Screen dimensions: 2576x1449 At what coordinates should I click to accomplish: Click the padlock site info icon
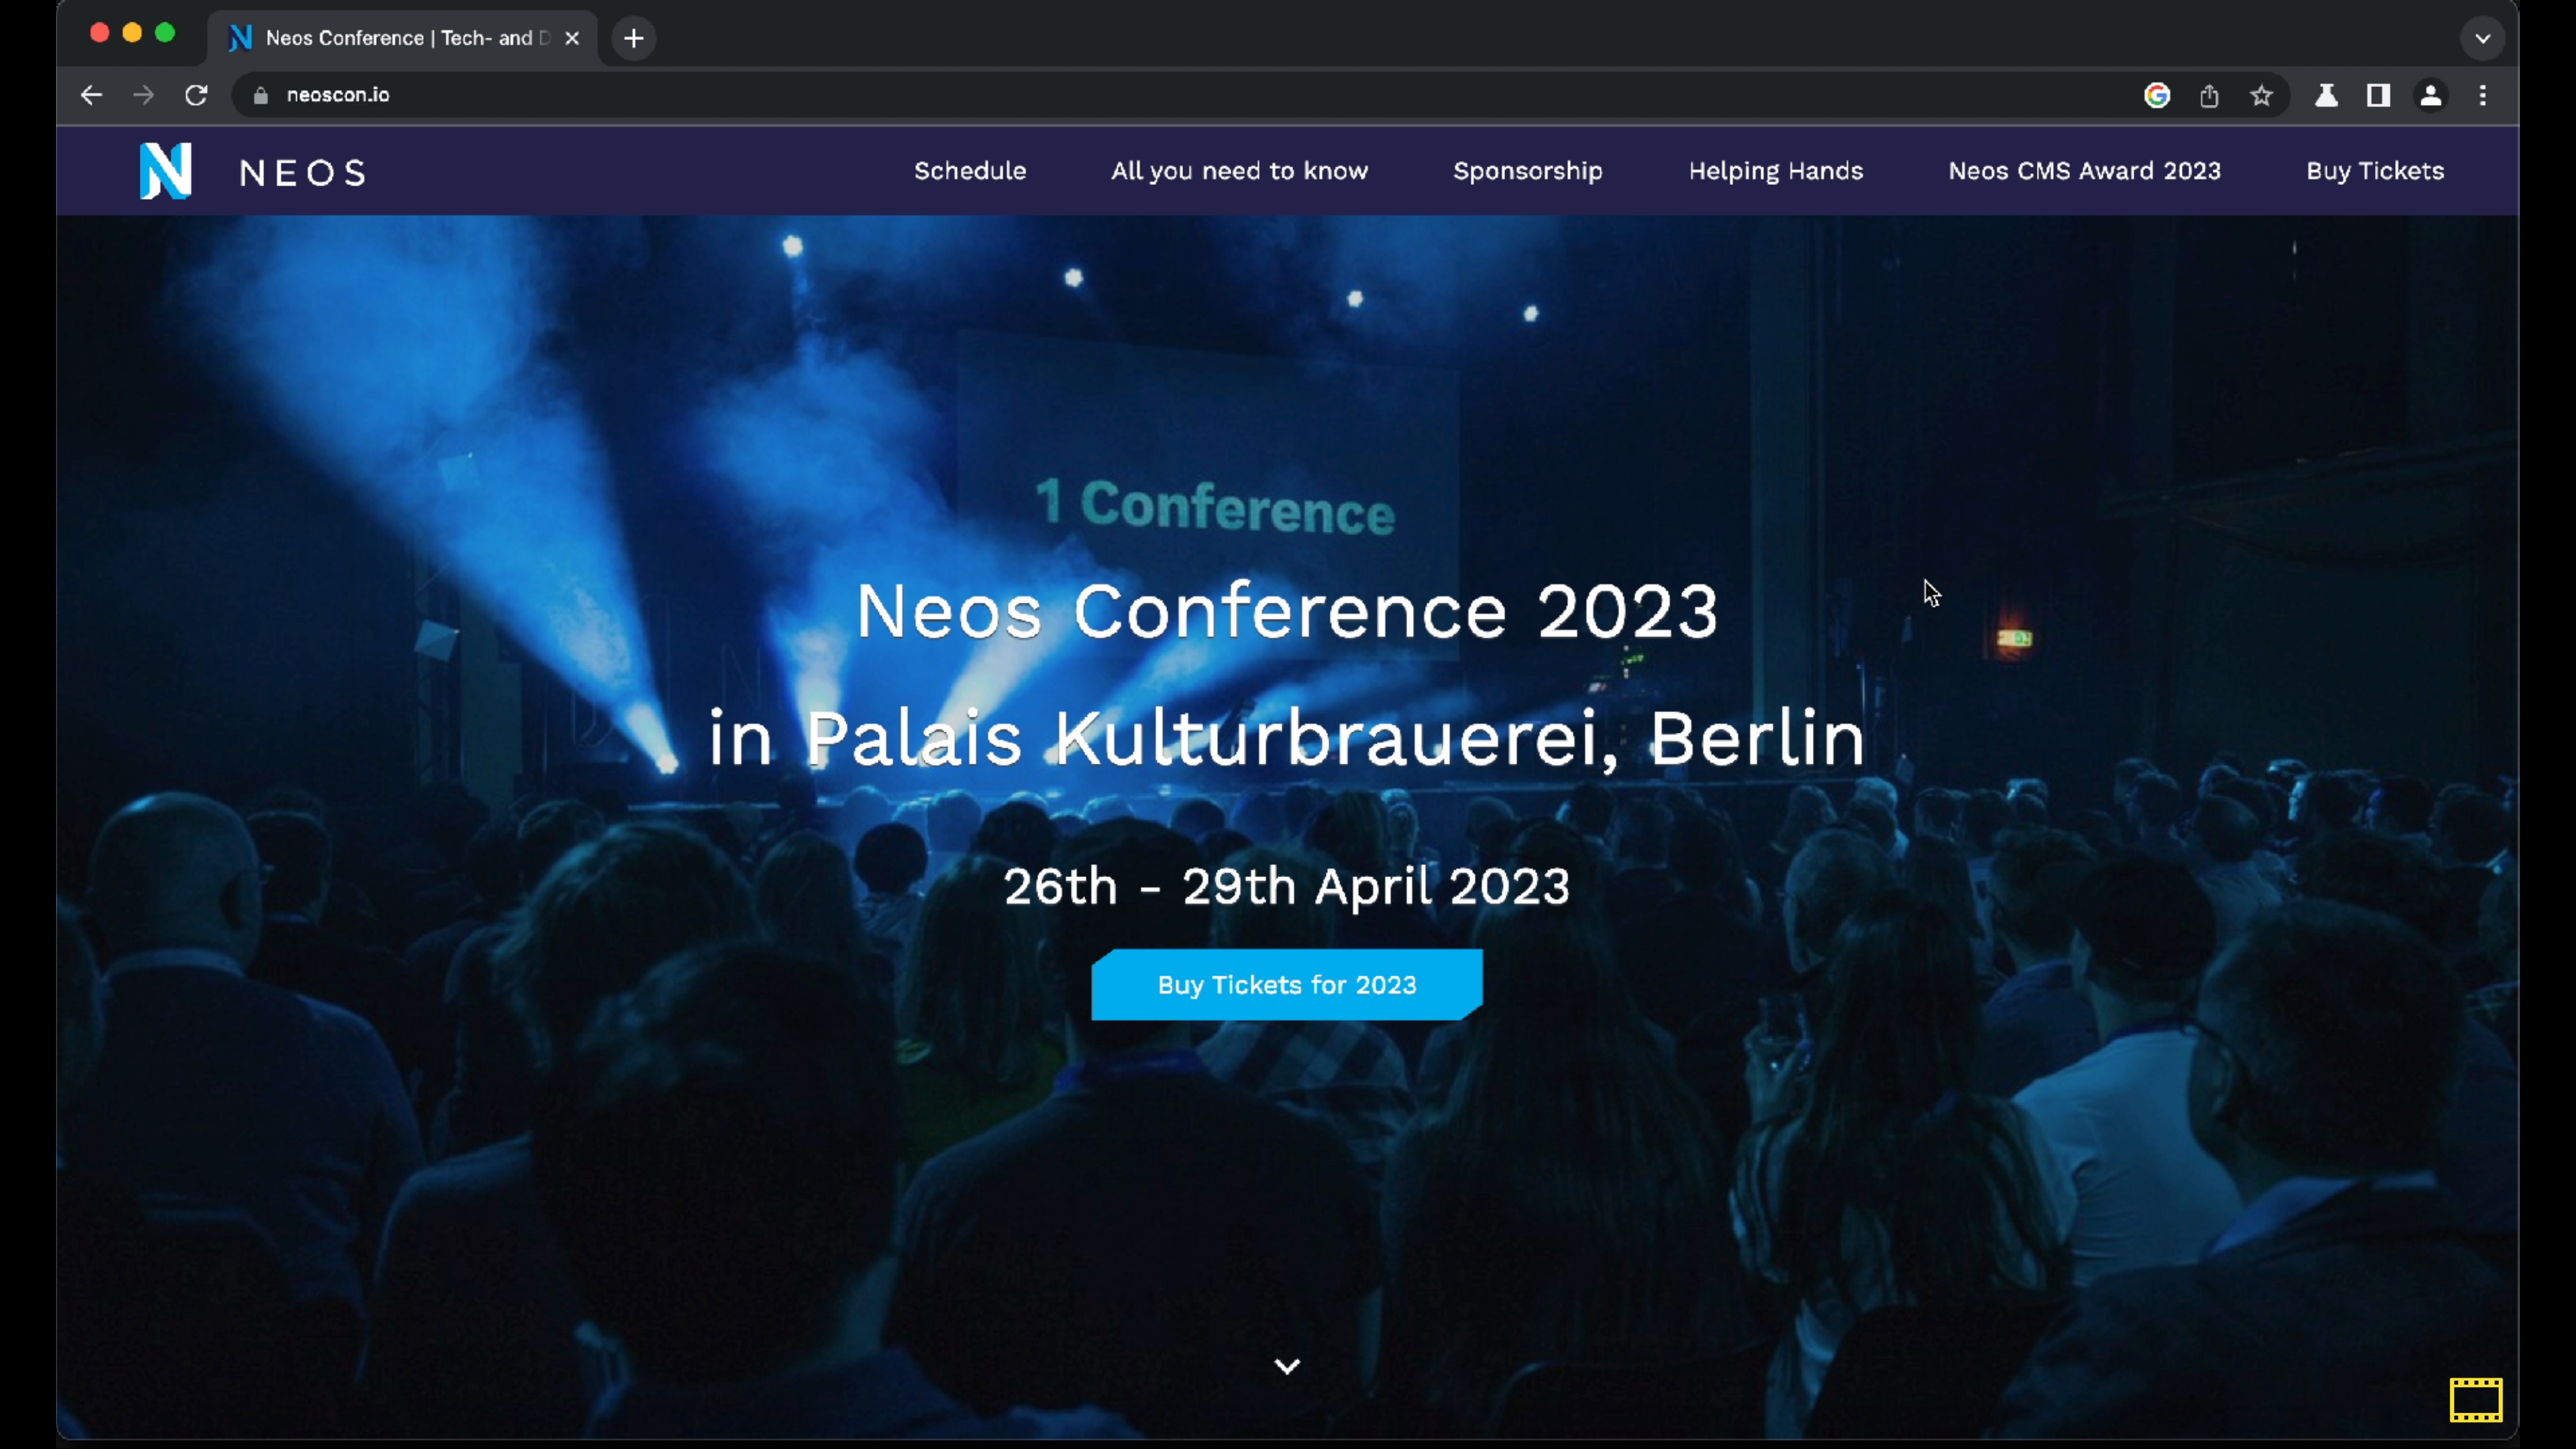tap(261, 96)
